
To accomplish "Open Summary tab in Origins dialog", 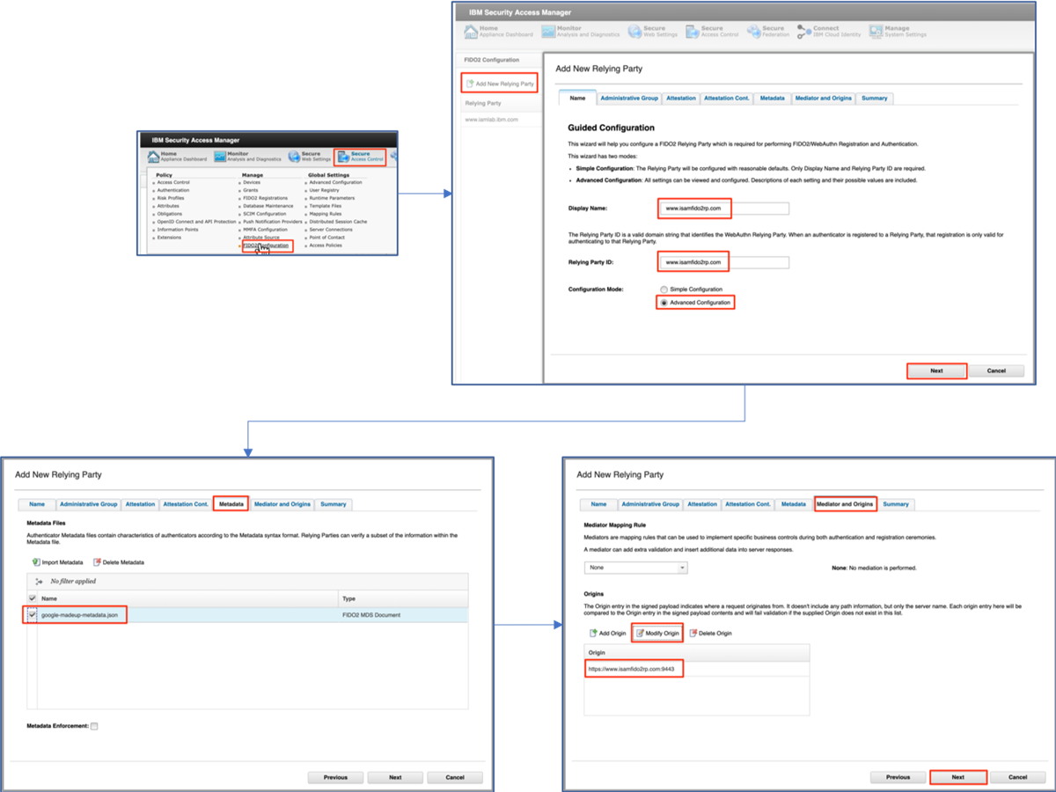I will (896, 504).
